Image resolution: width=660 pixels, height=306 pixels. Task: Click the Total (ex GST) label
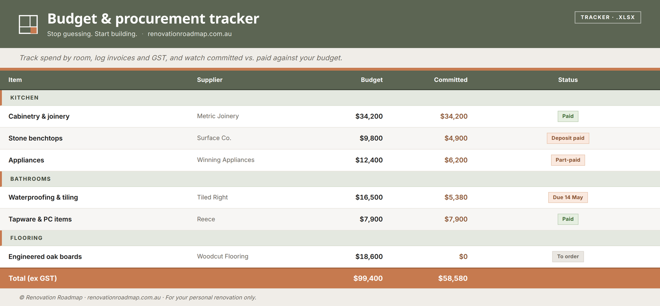click(33, 278)
